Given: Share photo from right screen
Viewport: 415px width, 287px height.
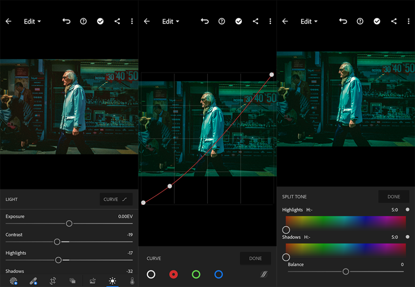Looking at the screenshot, I should click(x=394, y=21).
